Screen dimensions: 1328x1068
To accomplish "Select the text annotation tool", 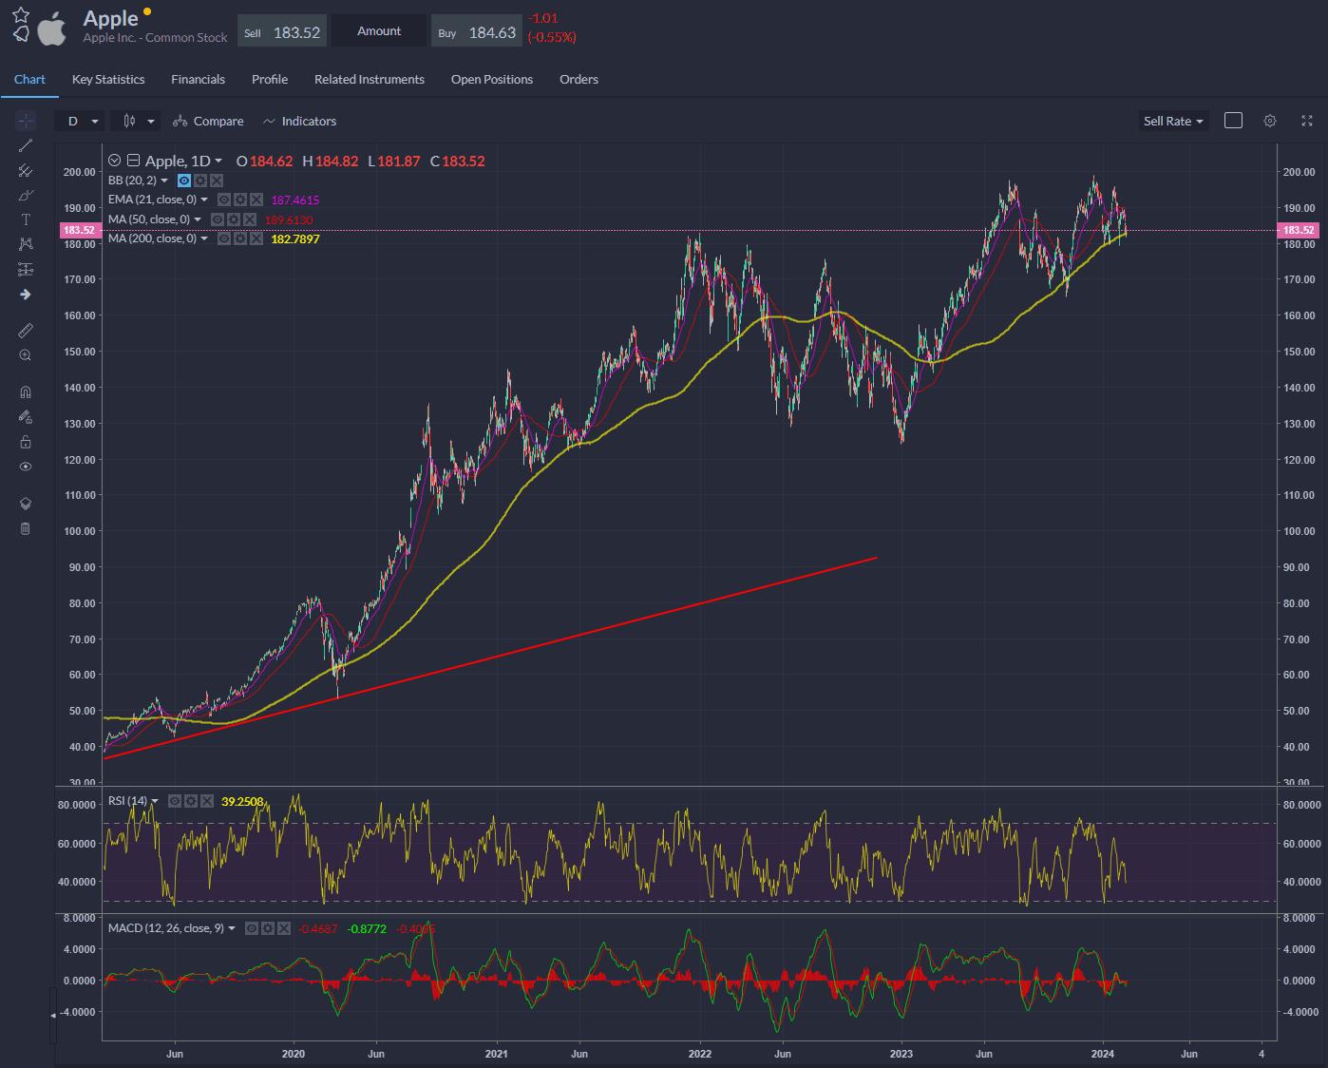I will [26, 219].
